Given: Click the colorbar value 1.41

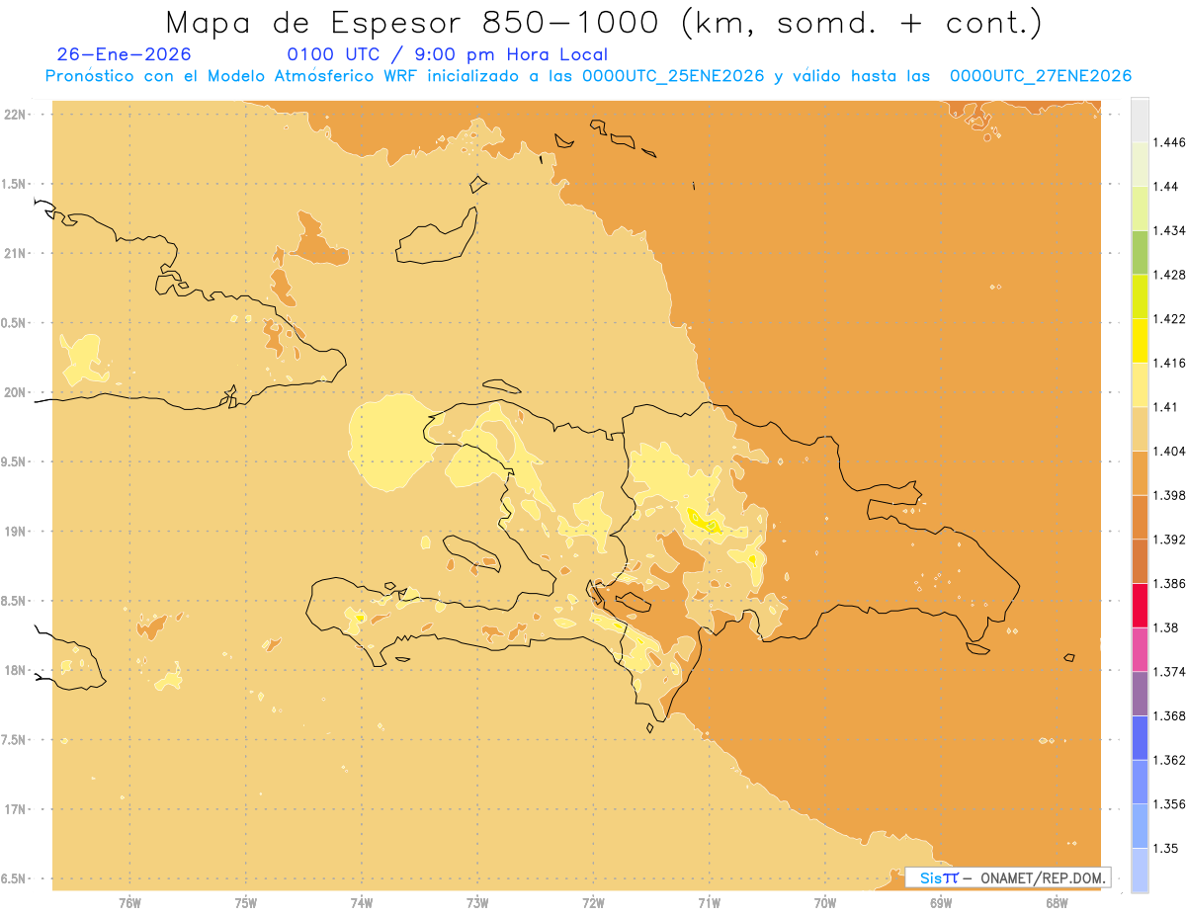Looking at the screenshot, I should [1165, 407].
